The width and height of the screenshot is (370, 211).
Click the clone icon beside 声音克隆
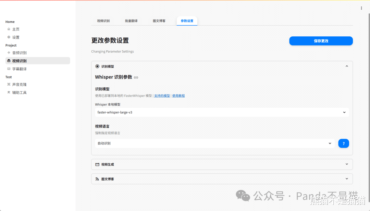click(9, 84)
